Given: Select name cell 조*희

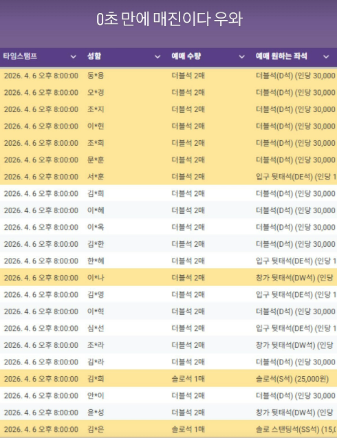Looking at the screenshot, I should [x=96, y=143].
